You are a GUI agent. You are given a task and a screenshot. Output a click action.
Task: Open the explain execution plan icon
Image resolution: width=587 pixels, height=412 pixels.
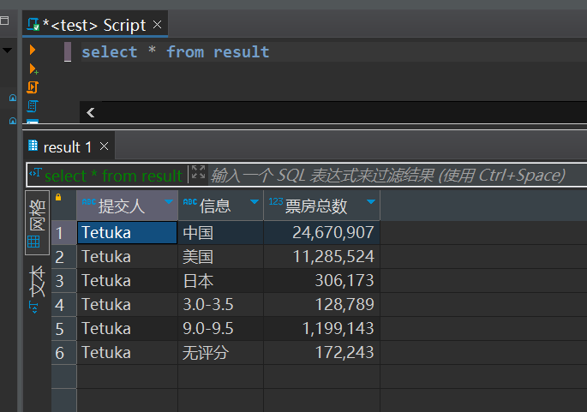click(x=33, y=106)
